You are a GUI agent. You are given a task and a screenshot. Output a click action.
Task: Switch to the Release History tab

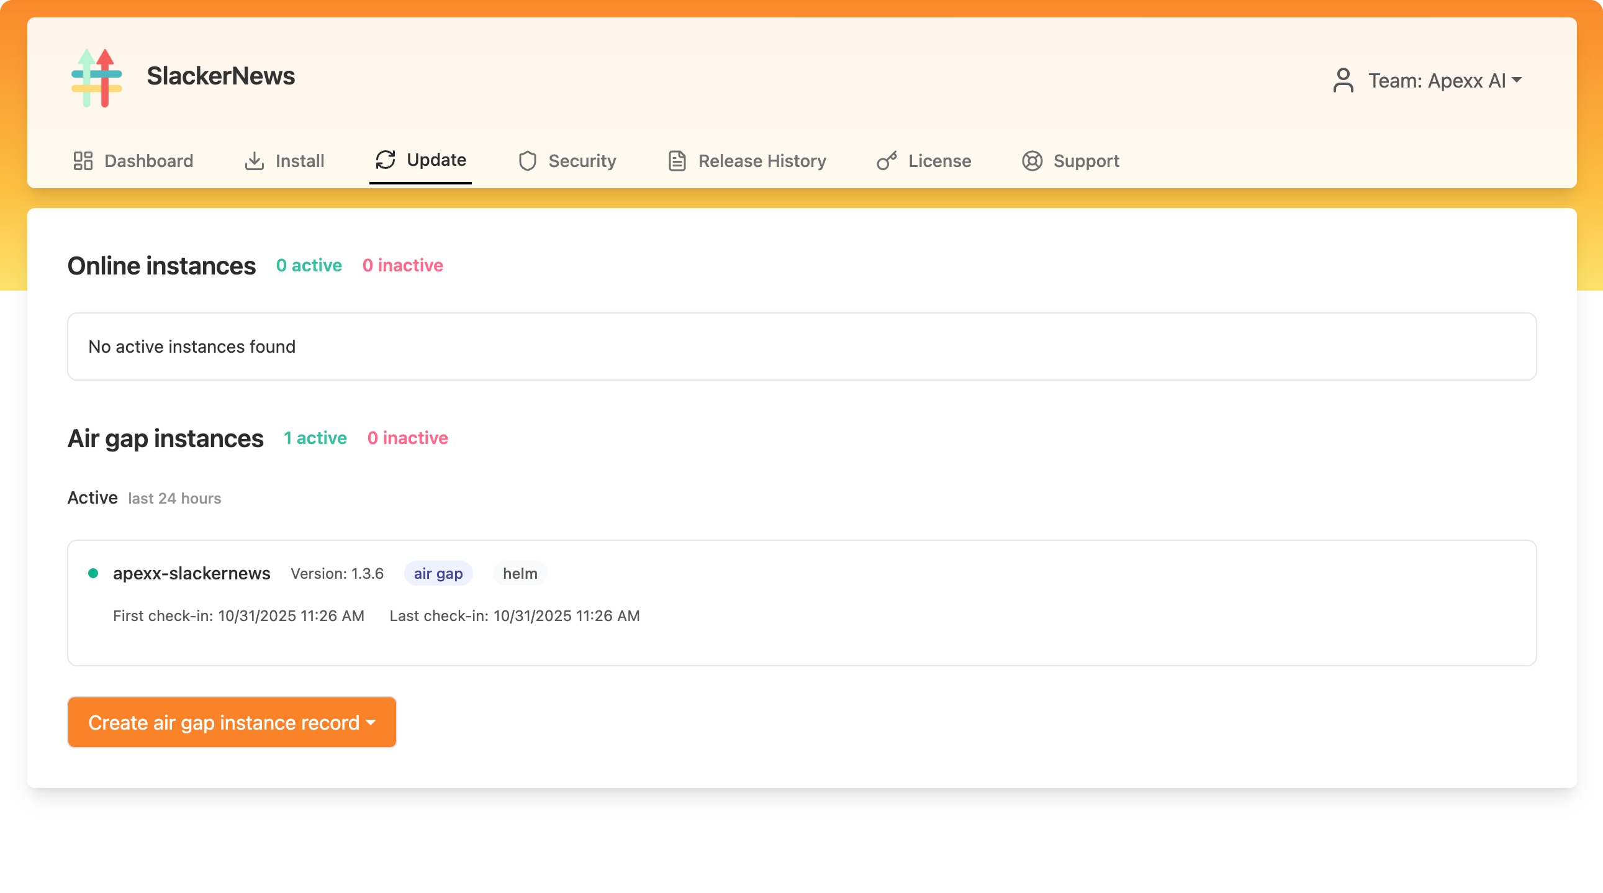pyautogui.click(x=762, y=161)
